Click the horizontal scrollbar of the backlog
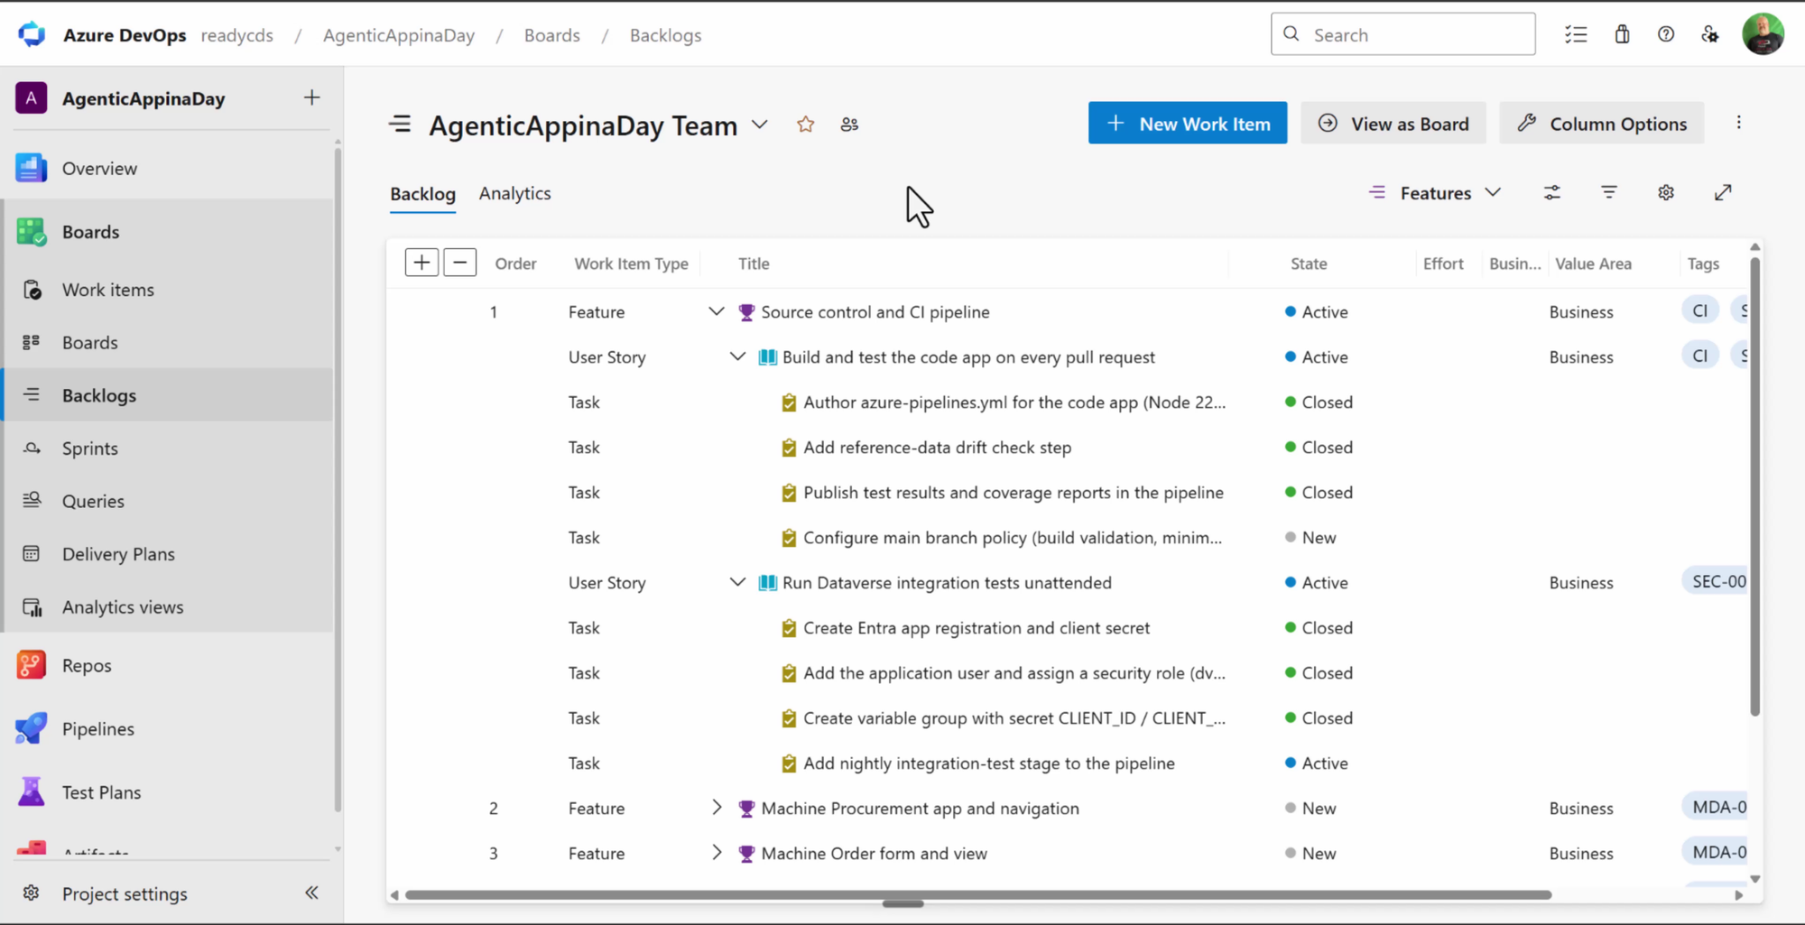Screen dimensions: 1805x925 [978, 895]
